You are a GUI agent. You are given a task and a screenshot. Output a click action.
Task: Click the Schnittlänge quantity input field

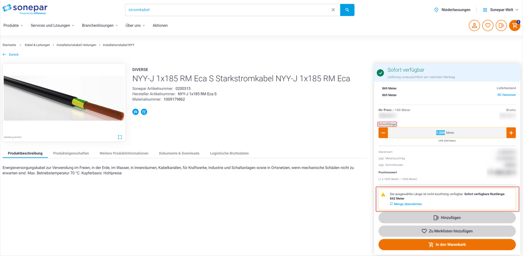click(447, 133)
